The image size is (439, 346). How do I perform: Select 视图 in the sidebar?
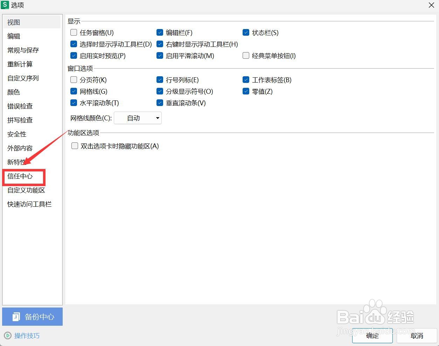(32, 22)
